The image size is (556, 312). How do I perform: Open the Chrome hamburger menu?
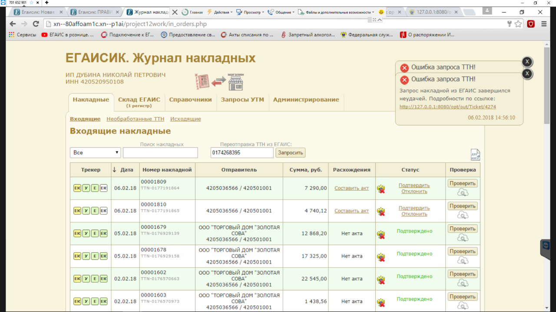pos(543,24)
